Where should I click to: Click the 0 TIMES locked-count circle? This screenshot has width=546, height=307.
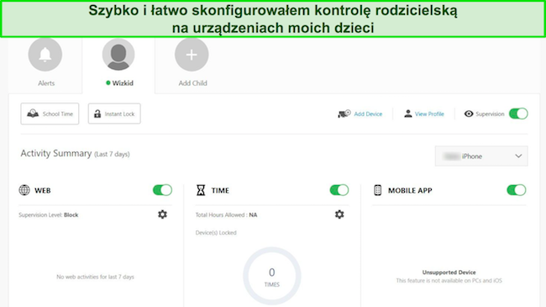click(272, 276)
